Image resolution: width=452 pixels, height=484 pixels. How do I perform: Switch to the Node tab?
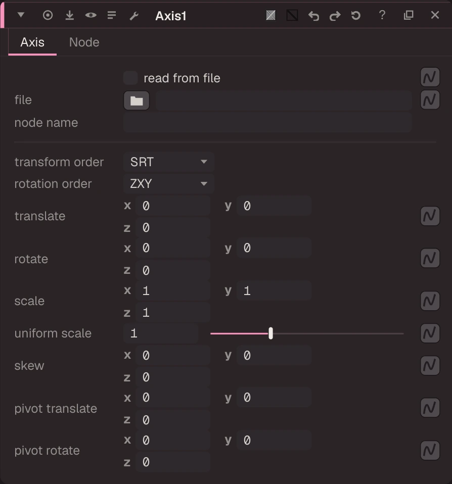coord(84,42)
